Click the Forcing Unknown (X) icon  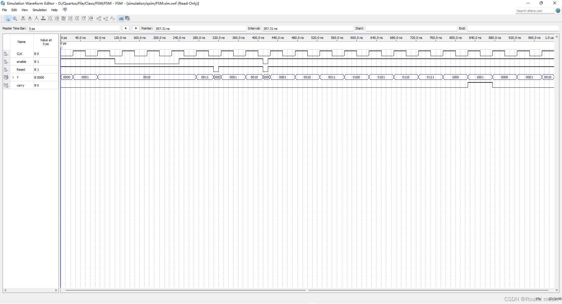point(23,18)
